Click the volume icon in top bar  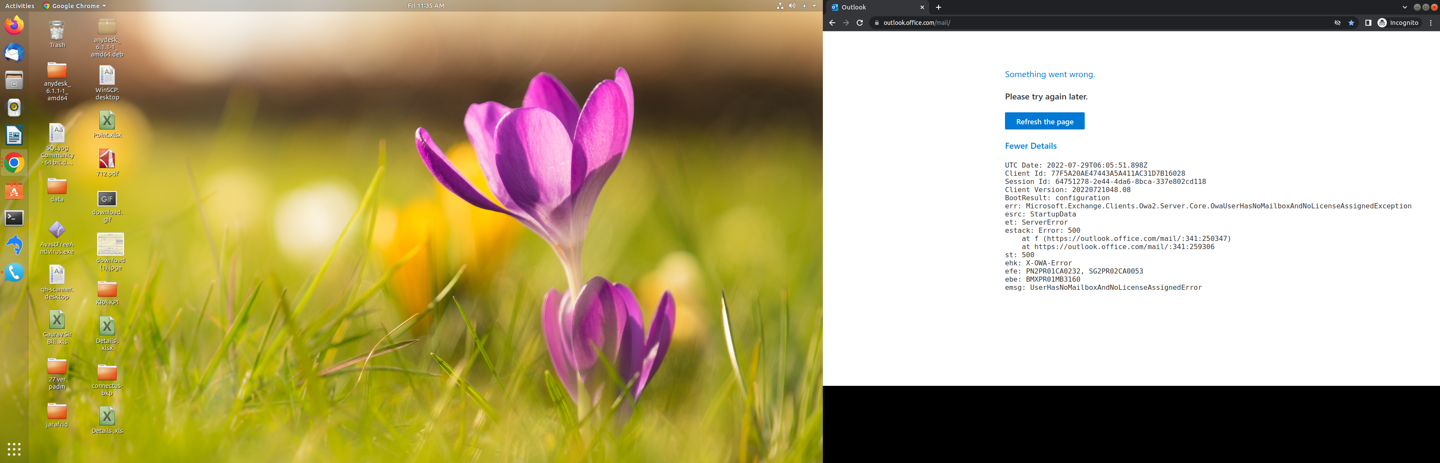click(792, 6)
